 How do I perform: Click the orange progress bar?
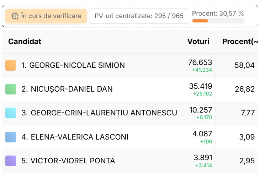(x=200, y=21)
